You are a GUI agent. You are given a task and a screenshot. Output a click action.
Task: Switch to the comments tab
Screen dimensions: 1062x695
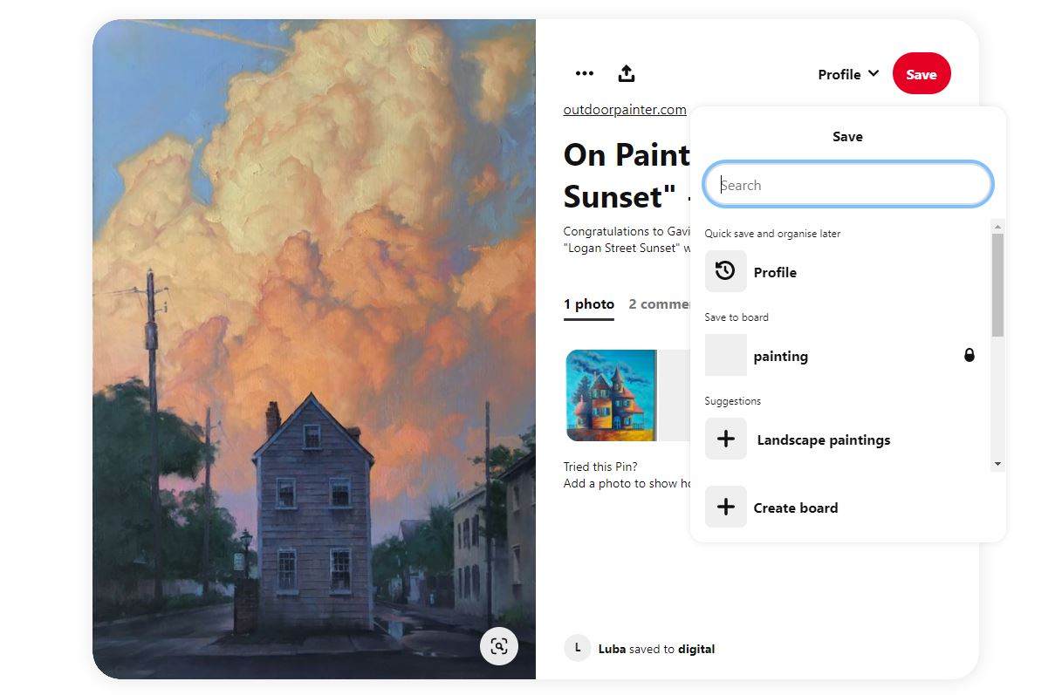[660, 304]
